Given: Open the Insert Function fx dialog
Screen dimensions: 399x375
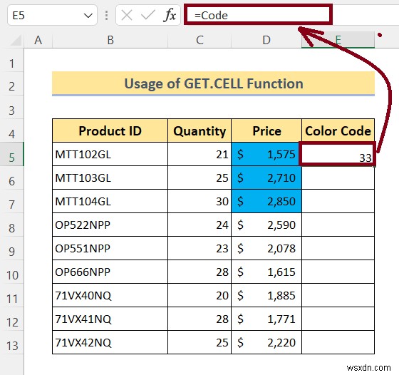Looking at the screenshot, I should point(170,15).
